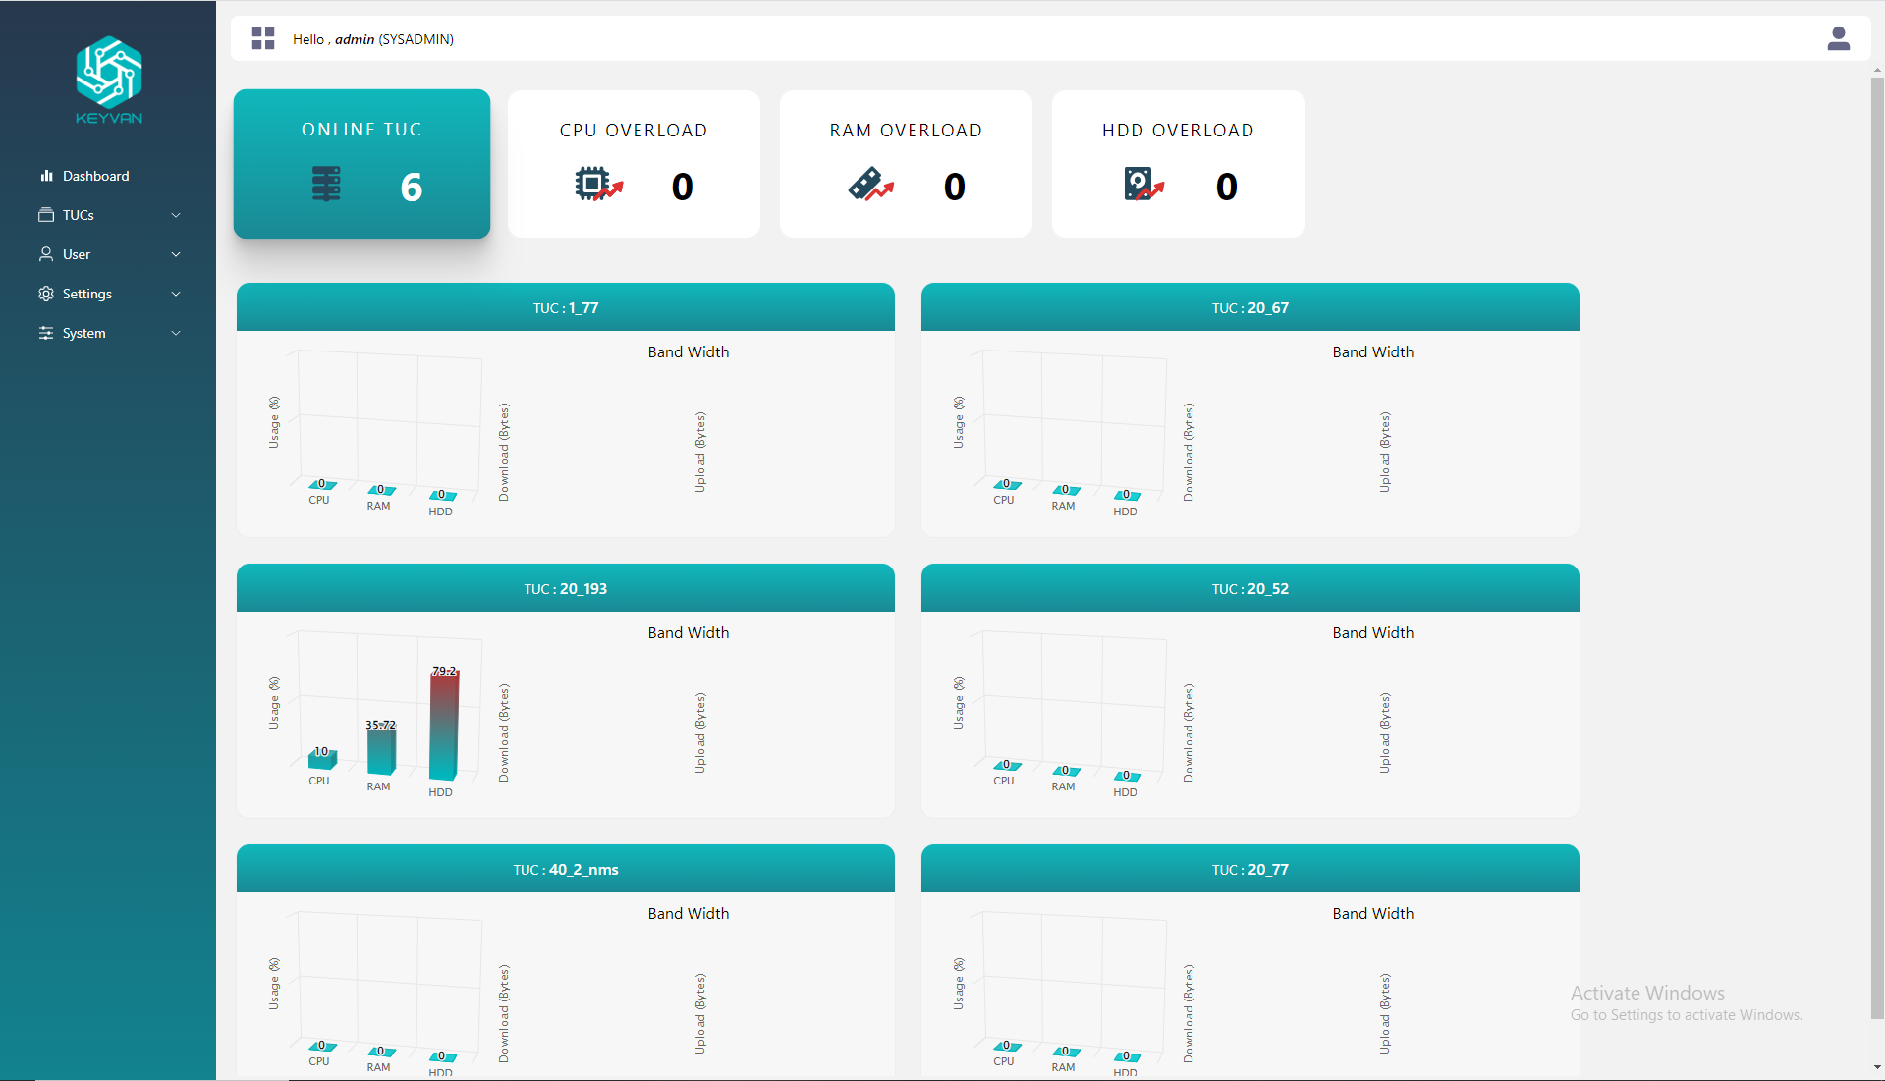Image resolution: width=1885 pixels, height=1081 pixels.
Task: Open the grid menu icon beside Hello
Action: point(262,39)
